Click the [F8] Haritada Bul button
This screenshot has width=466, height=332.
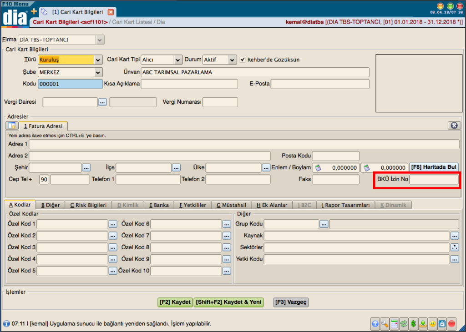tap(434, 167)
